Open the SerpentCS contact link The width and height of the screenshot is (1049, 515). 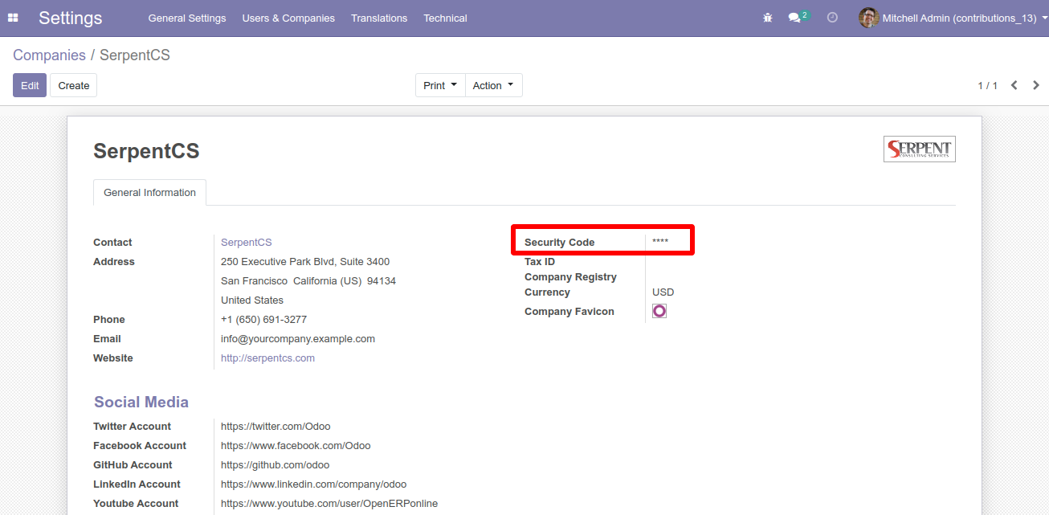[x=247, y=243]
